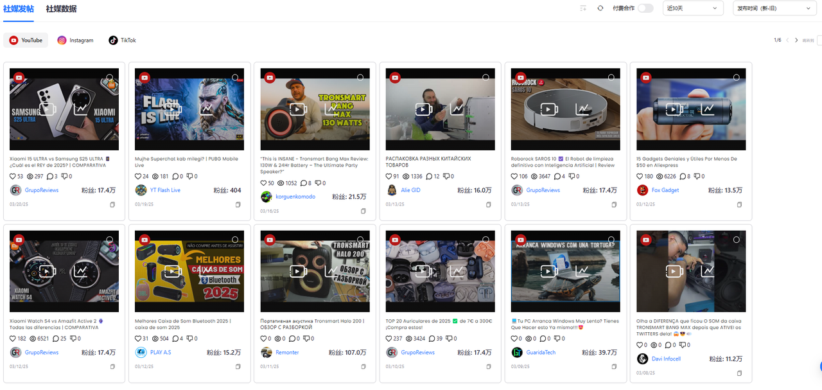Open trend chart on Fox Gadget card
Viewport: 822px width, 390px height.
(708, 109)
